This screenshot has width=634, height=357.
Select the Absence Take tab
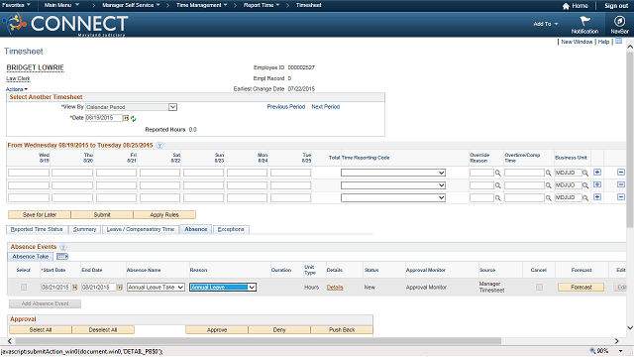(x=31, y=257)
